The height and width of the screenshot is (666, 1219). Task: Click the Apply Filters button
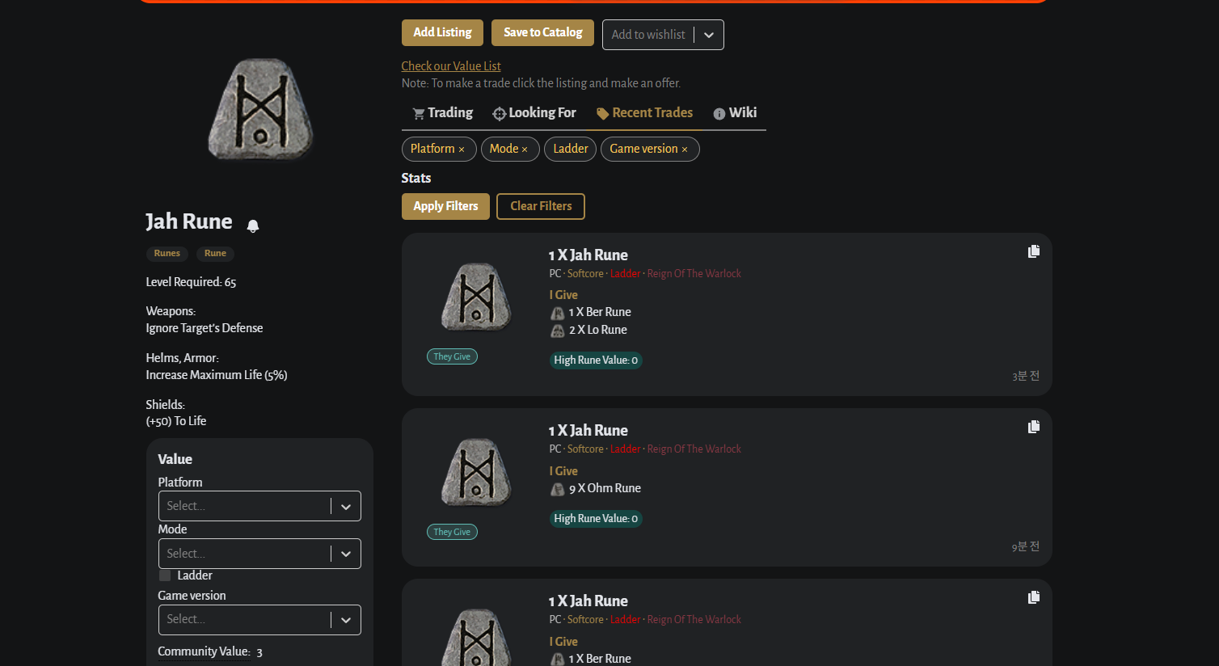[445, 206]
